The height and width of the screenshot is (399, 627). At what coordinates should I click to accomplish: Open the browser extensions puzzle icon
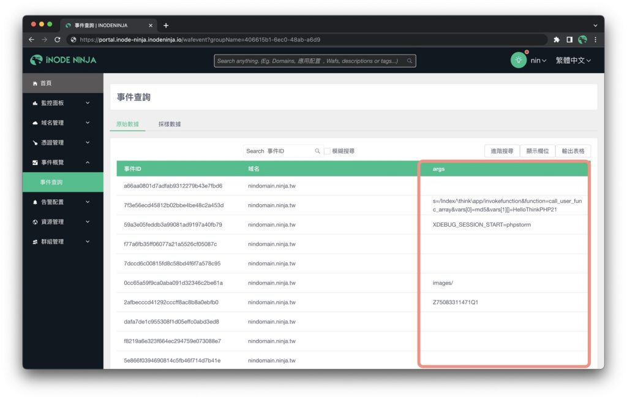[557, 40]
